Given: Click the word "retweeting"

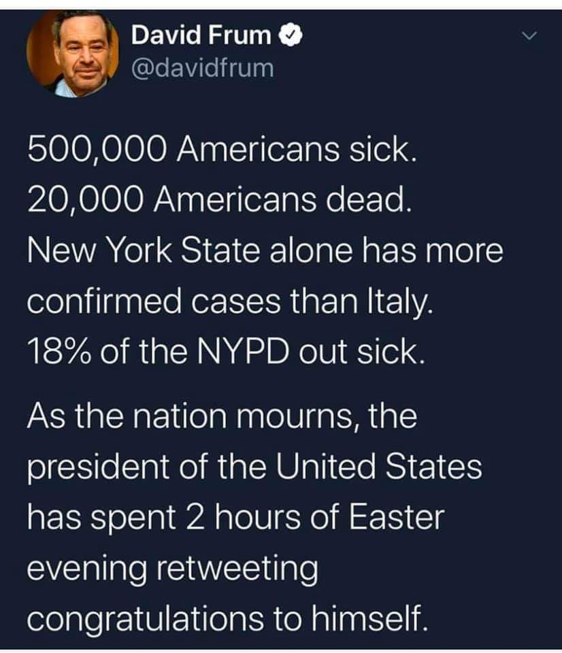Looking at the screenshot, I should click(x=237, y=570).
